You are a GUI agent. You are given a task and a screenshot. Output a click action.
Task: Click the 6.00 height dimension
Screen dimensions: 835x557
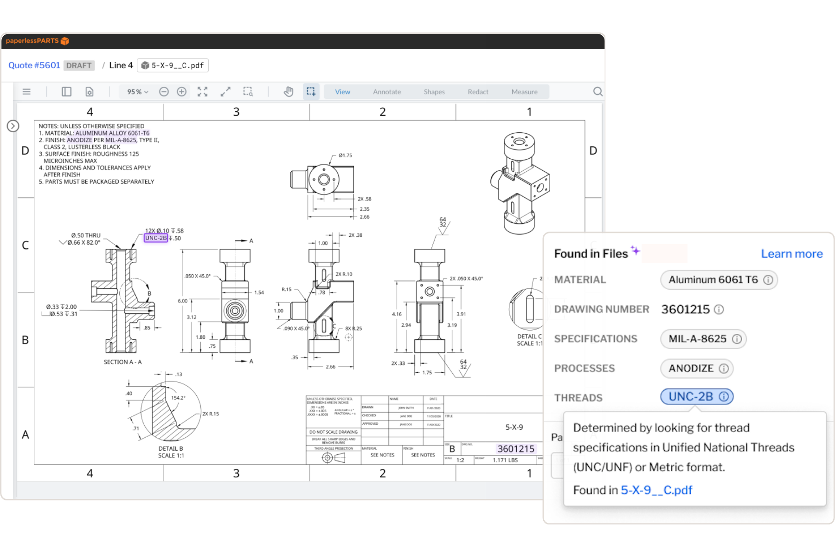183,301
